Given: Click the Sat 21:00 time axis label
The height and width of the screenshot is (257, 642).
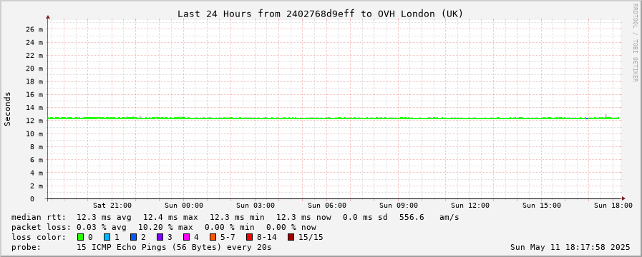Looking at the screenshot, I should tap(112, 205).
